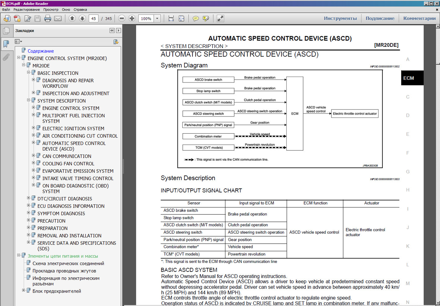Open the Инструменты pane
The image size is (440, 306).
click(340, 18)
